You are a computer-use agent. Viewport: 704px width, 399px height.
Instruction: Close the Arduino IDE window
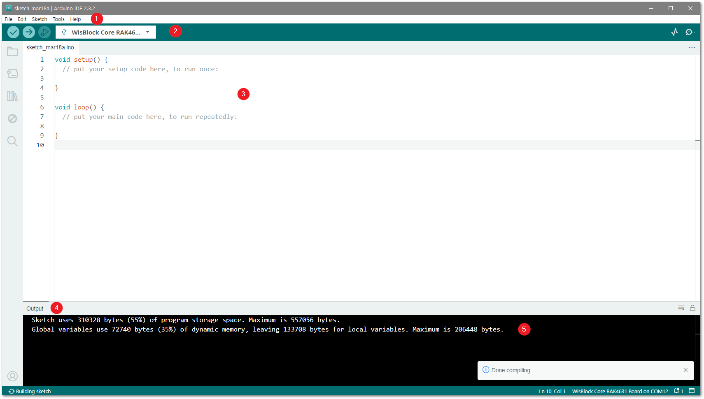690,8
